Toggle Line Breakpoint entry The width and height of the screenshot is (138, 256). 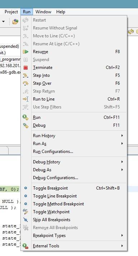74,196
